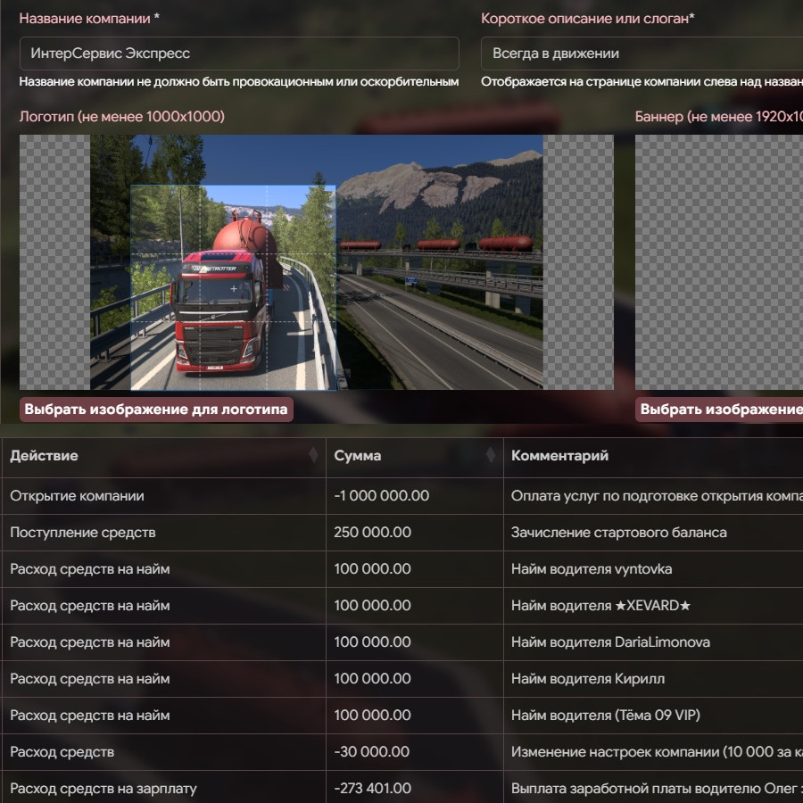Click the 'Действие' column header text

tap(44, 455)
